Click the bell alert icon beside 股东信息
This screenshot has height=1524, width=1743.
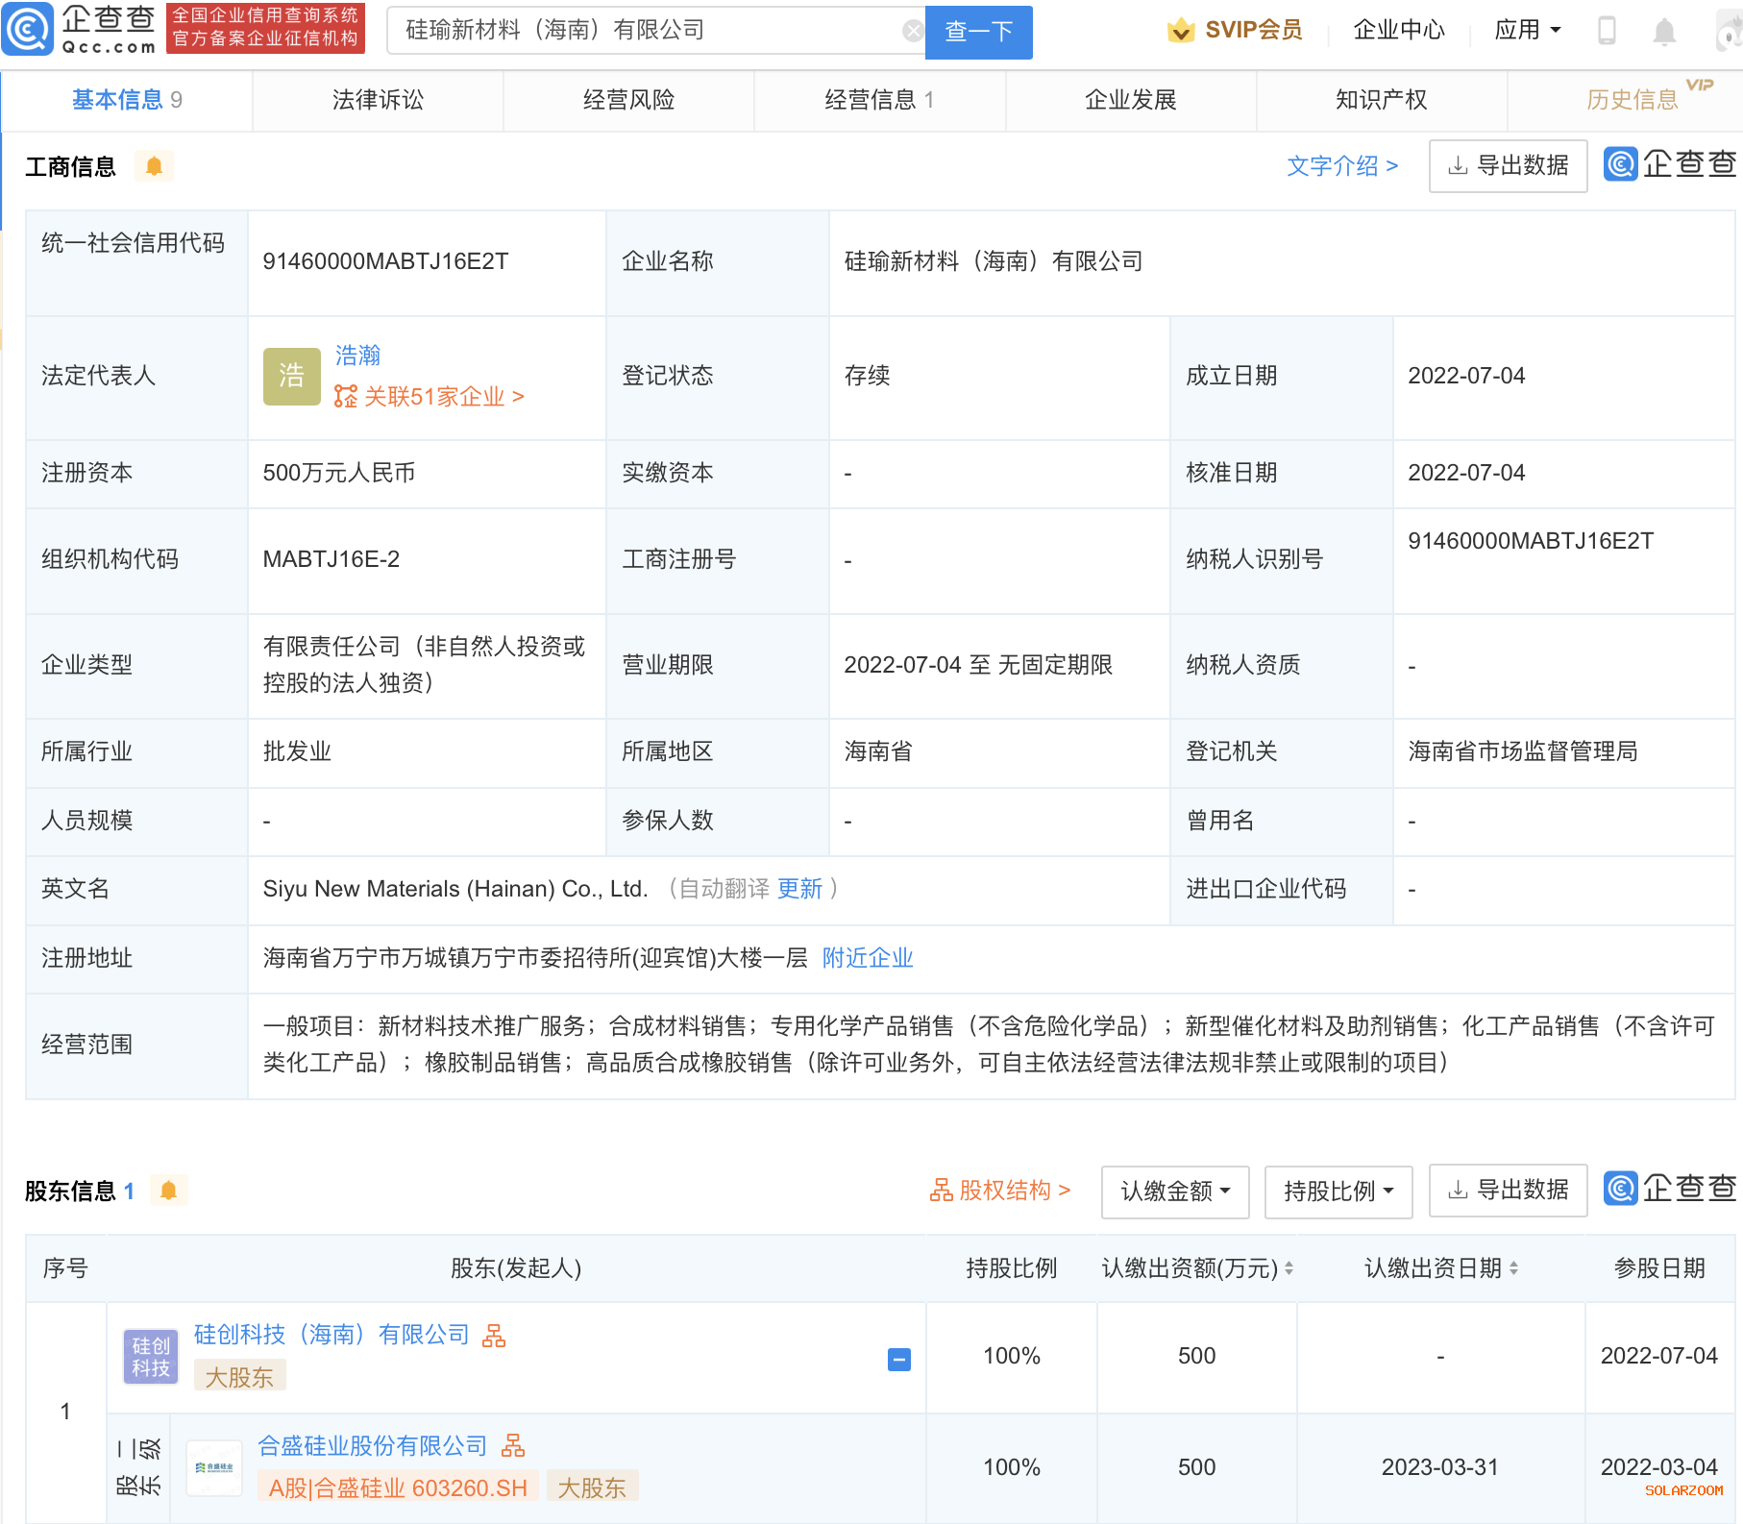click(x=168, y=1191)
